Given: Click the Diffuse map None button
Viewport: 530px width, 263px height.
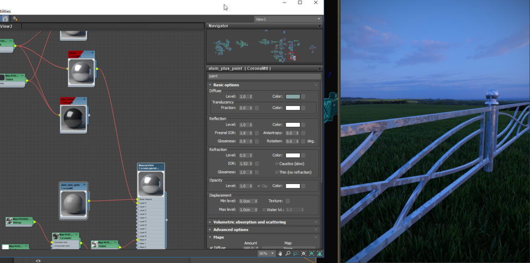Looking at the screenshot, I should click(288, 248).
